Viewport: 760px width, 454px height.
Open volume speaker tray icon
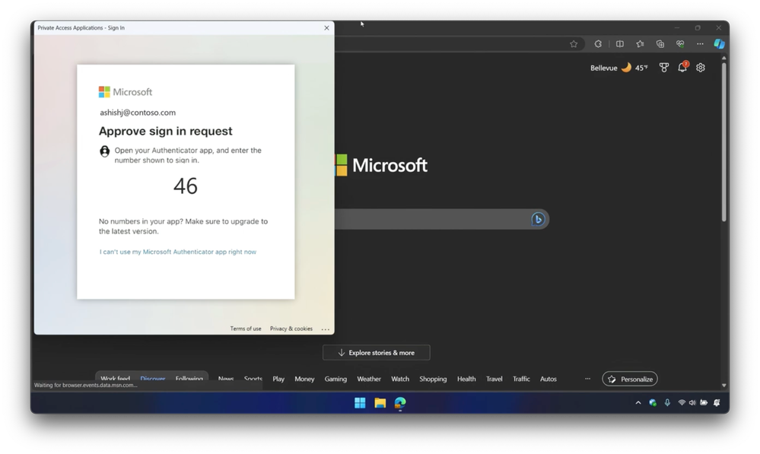[x=692, y=402]
